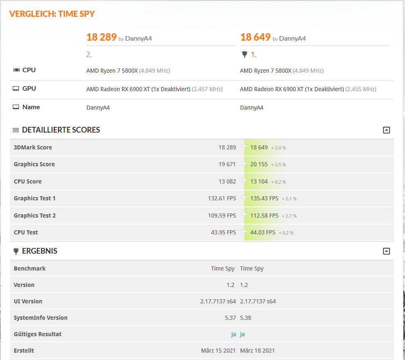
Task: Open DannyA4 profile next to 18 289
Action: click(139, 39)
